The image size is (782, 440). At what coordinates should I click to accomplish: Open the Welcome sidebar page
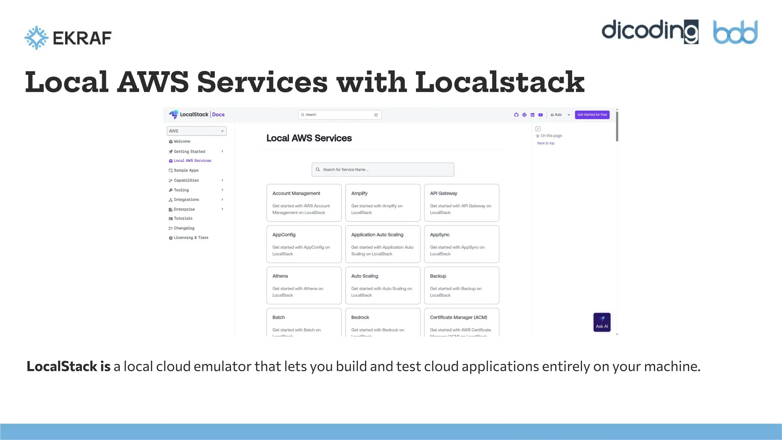coord(182,141)
